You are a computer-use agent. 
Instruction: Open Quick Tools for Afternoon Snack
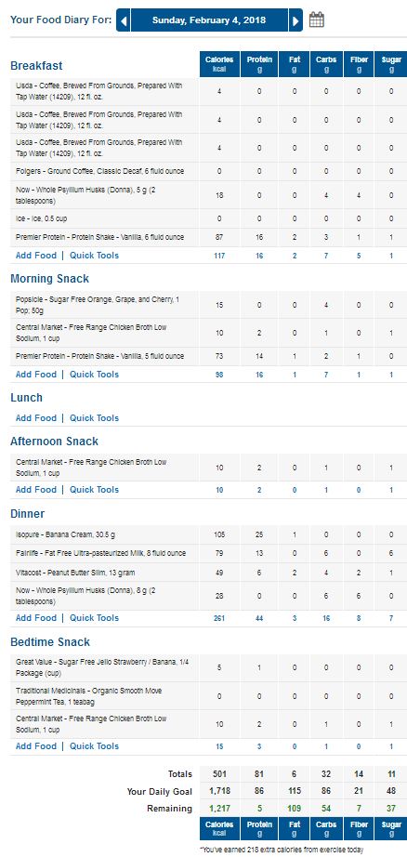tap(94, 490)
